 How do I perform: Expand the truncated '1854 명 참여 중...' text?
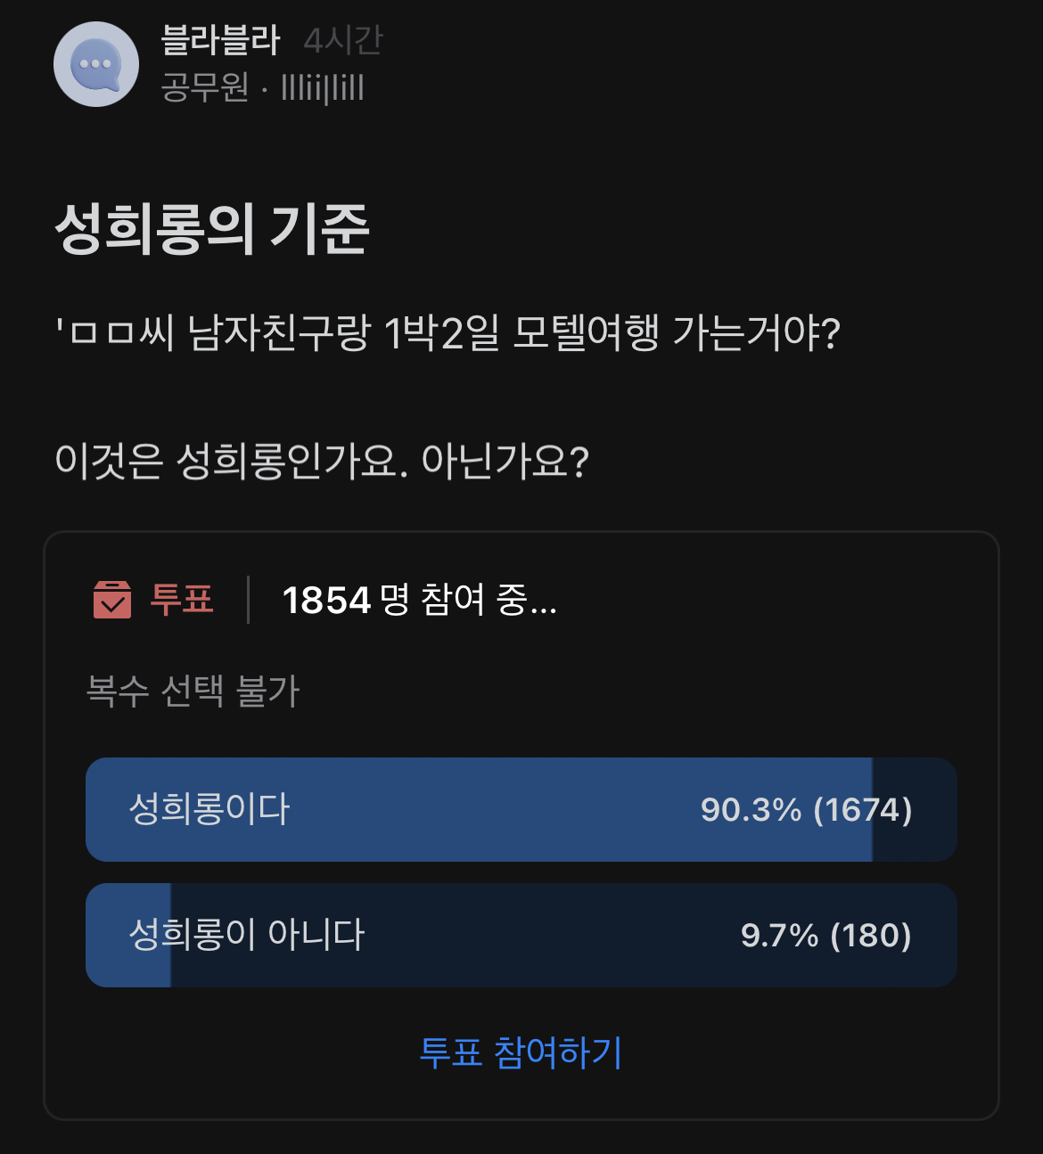(419, 602)
